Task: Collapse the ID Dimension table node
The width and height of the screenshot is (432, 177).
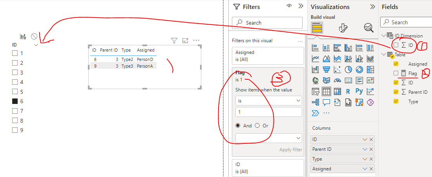Action: coord(383,36)
